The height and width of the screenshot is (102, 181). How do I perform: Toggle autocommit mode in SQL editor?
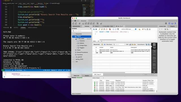[x=118, y=29]
